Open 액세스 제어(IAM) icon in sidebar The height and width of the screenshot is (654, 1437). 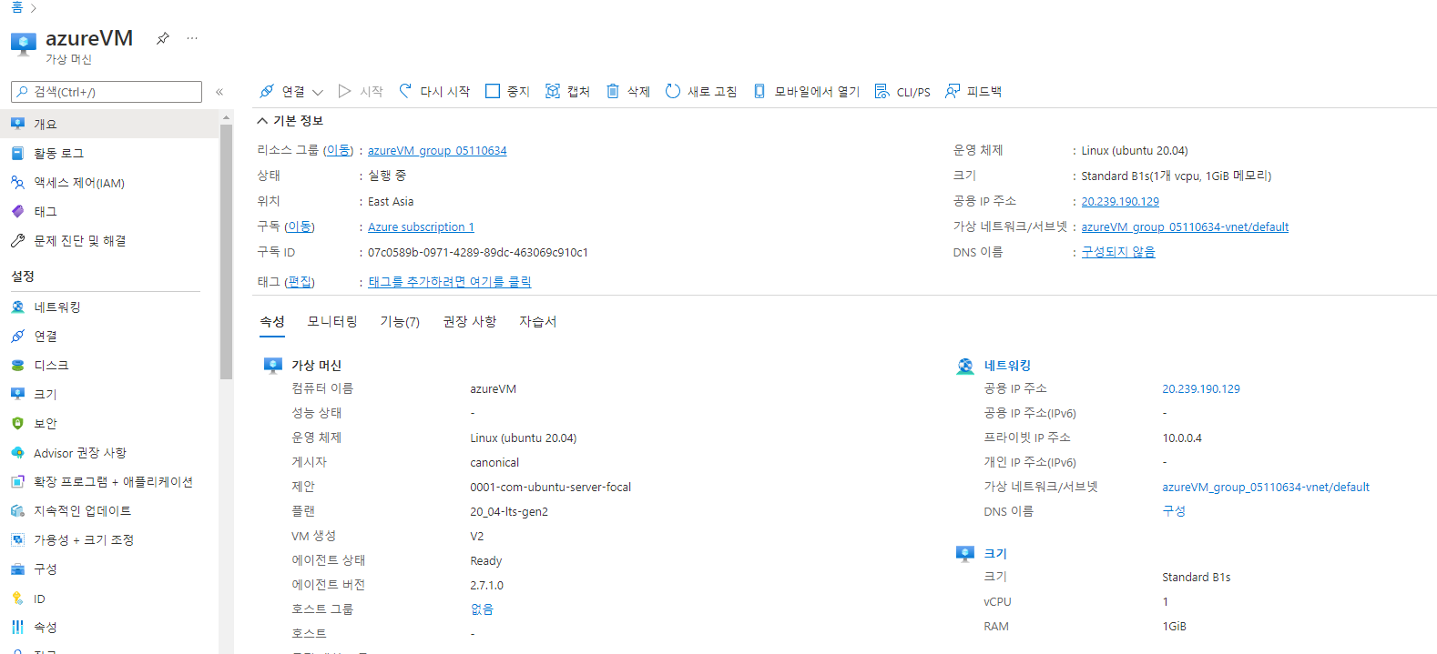point(17,182)
